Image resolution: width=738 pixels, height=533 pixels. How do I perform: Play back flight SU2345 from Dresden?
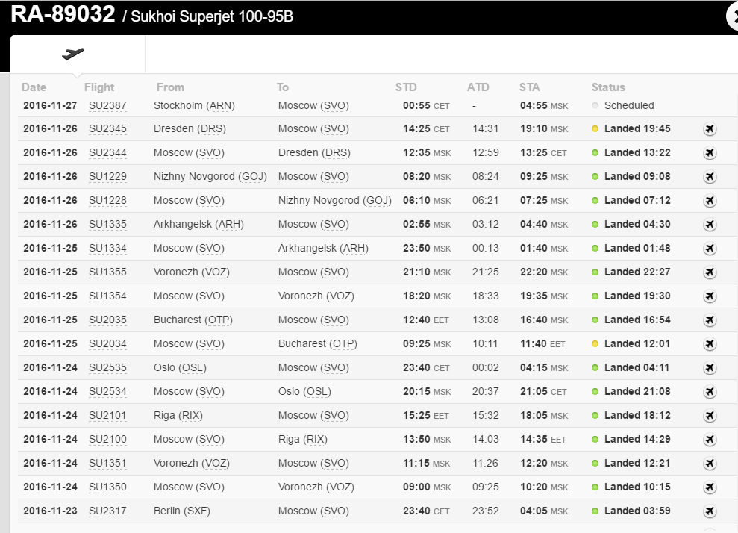coord(710,128)
